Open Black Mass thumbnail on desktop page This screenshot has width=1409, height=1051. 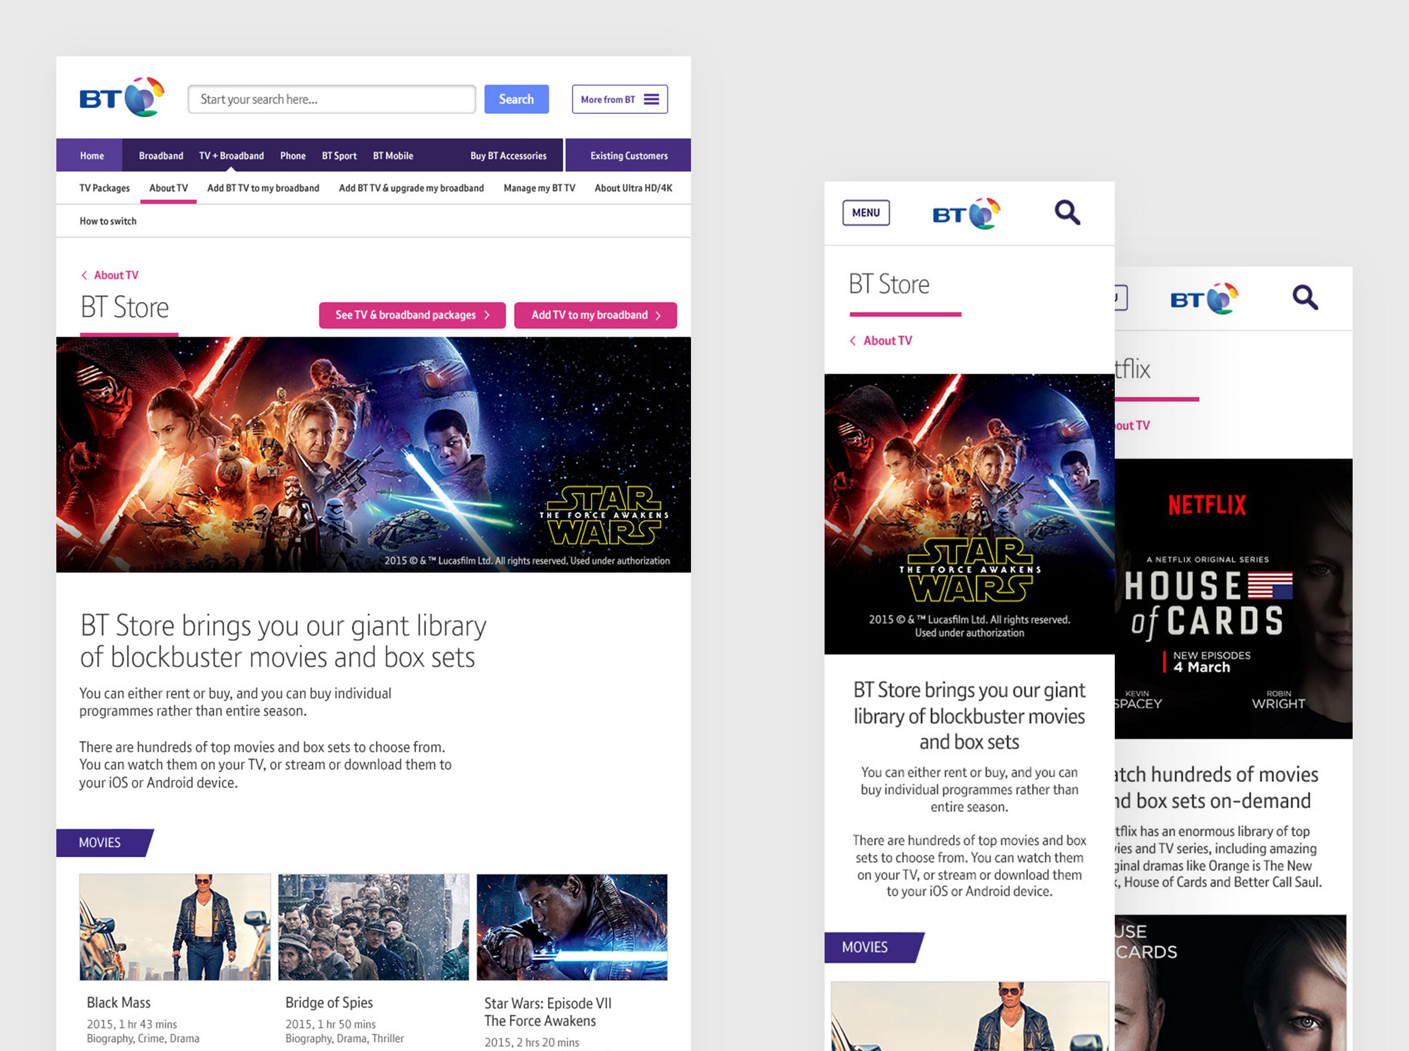175,926
